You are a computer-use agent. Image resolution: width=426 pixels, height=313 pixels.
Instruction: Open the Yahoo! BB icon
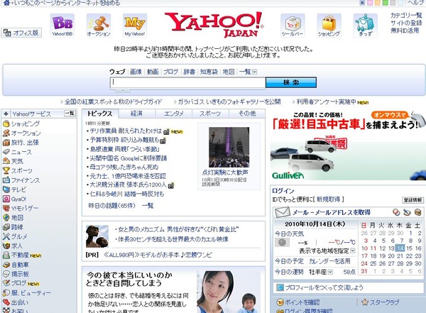click(x=62, y=24)
